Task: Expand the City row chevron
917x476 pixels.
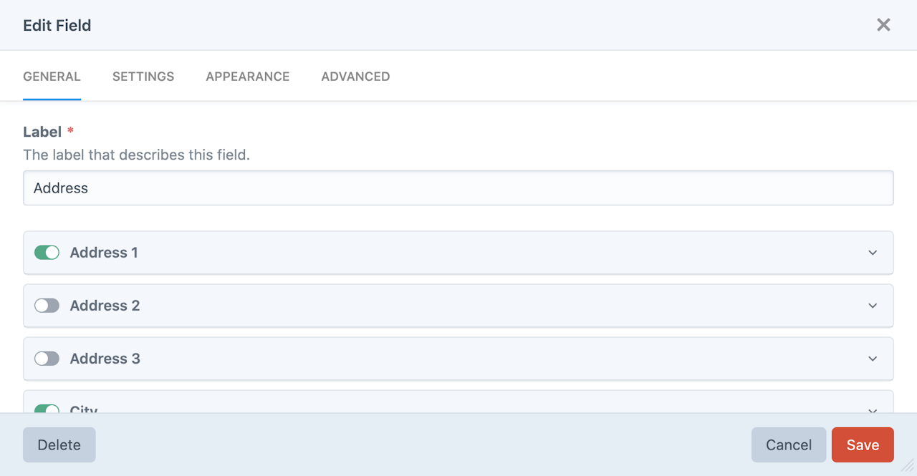Action: [873, 410]
